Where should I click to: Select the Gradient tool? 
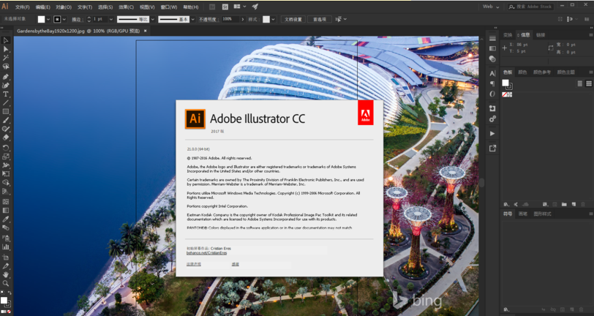pos(6,210)
